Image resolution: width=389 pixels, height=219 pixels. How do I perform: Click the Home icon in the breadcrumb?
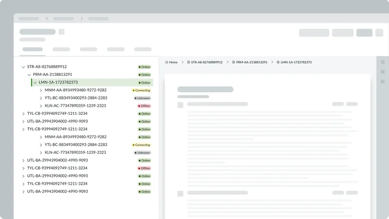click(166, 62)
